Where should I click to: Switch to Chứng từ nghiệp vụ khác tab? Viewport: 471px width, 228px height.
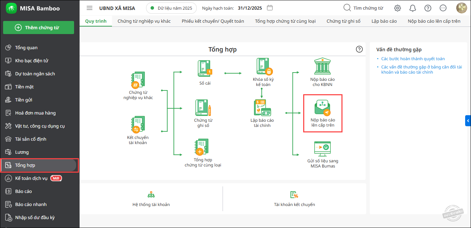(x=144, y=21)
